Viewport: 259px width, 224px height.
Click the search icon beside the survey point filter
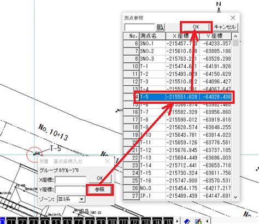click(x=160, y=27)
